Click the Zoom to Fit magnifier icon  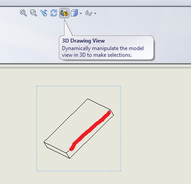[23, 13]
